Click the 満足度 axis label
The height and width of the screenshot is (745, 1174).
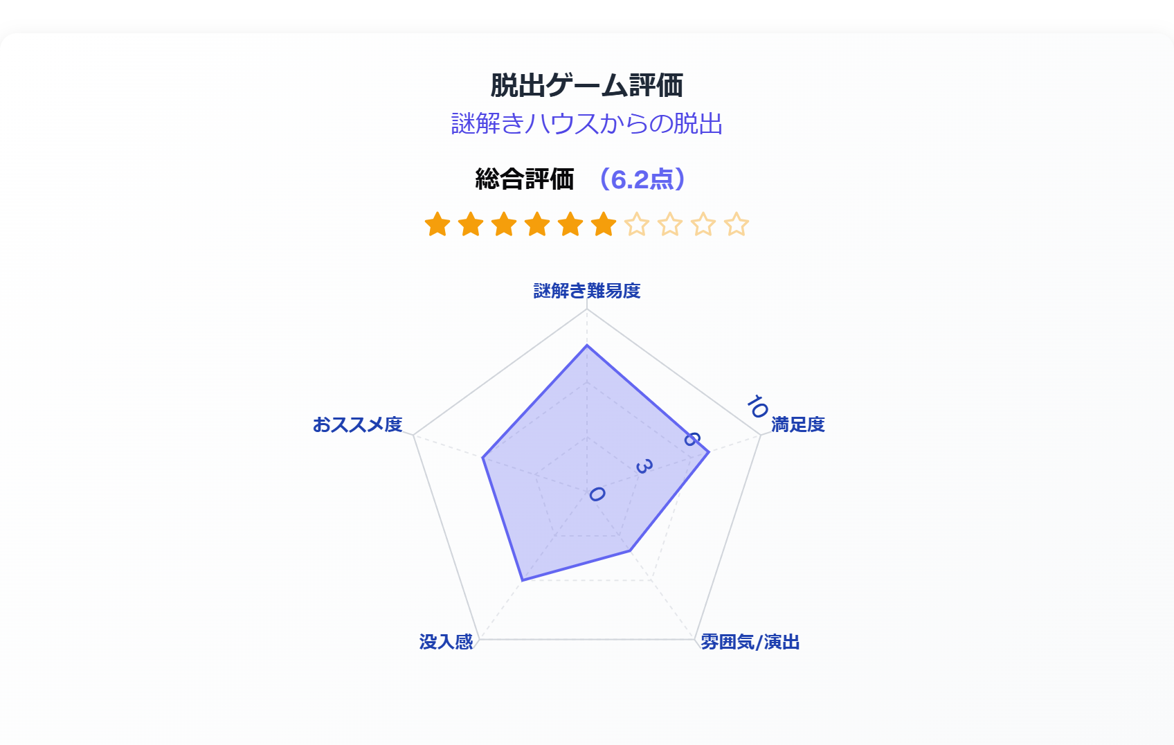pyautogui.click(x=798, y=424)
